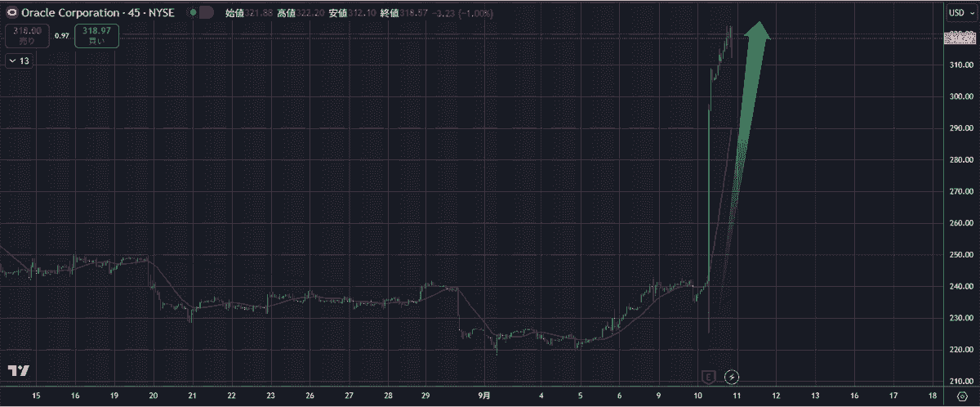Click the lightning bolt event marker
The height and width of the screenshot is (407, 980).
(x=733, y=377)
